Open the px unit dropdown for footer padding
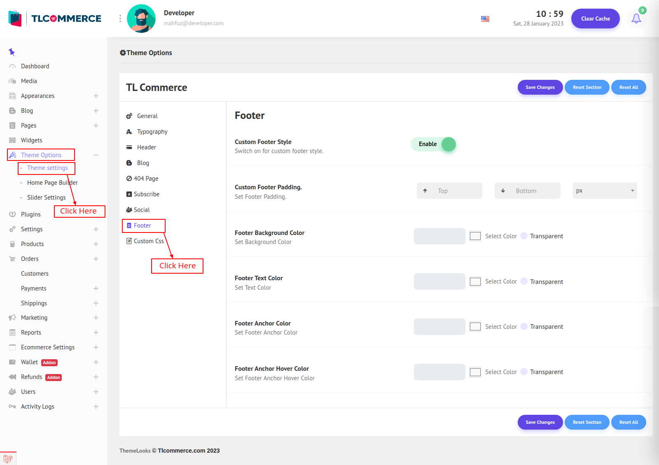Screen dimensions: 659x465 (605, 191)
